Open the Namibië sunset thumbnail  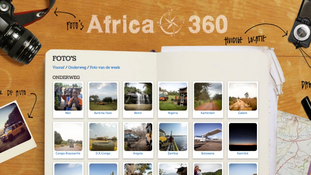(x=243, y=137)
